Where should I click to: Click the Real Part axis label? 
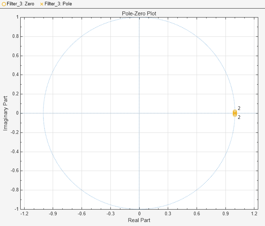coord(139,220)
